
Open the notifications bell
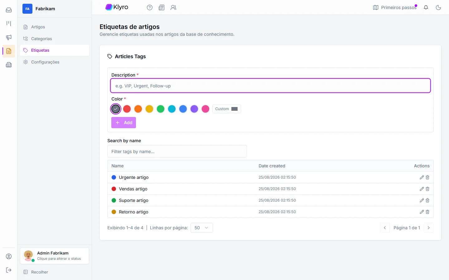point(426,7)
